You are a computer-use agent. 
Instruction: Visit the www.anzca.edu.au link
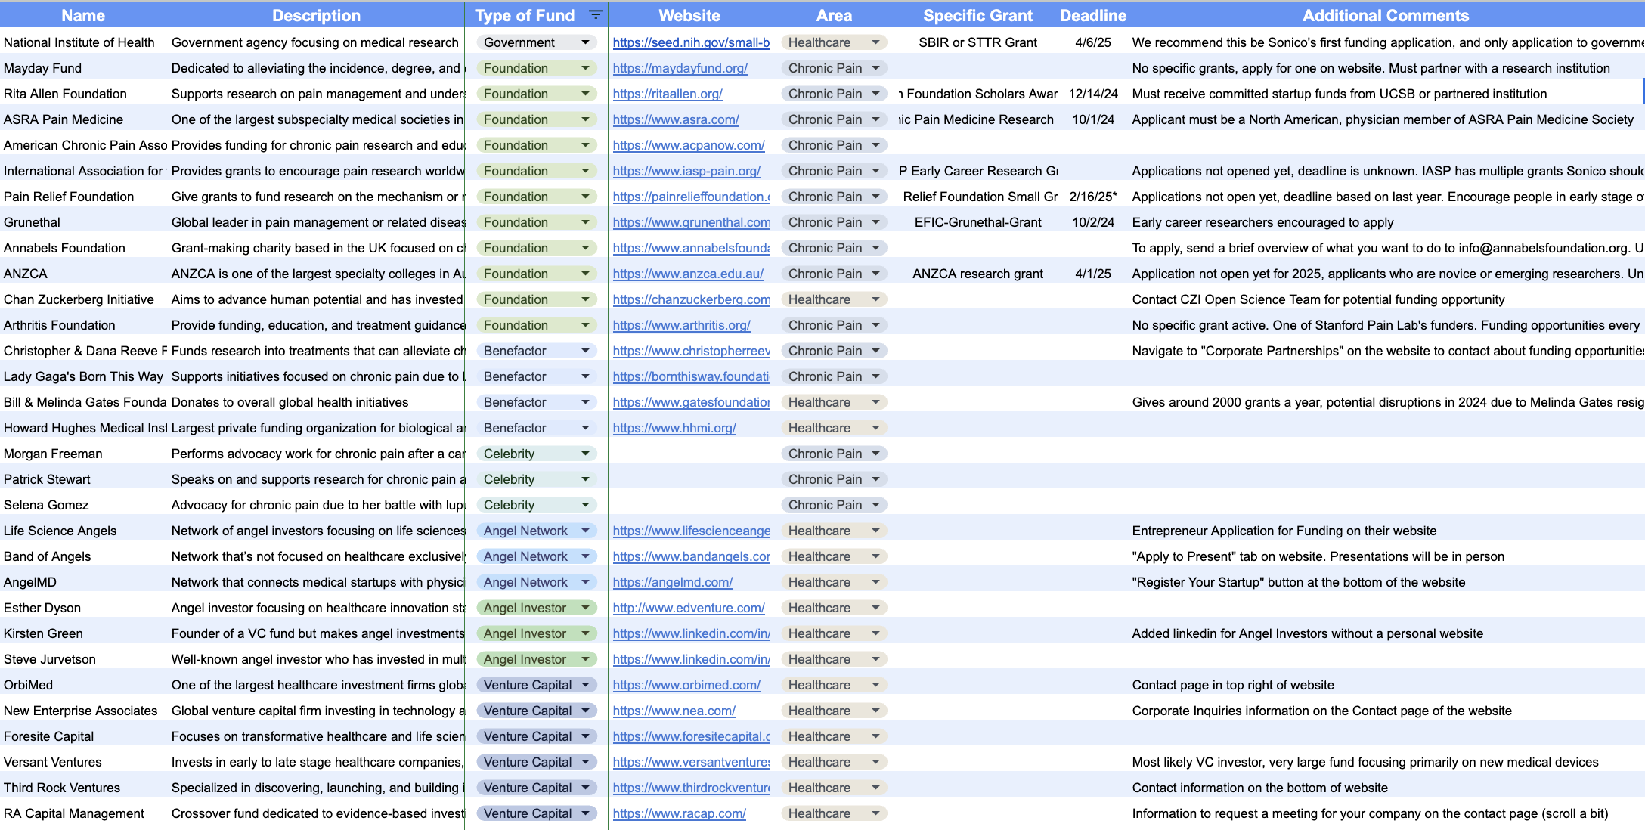(688, 274)
